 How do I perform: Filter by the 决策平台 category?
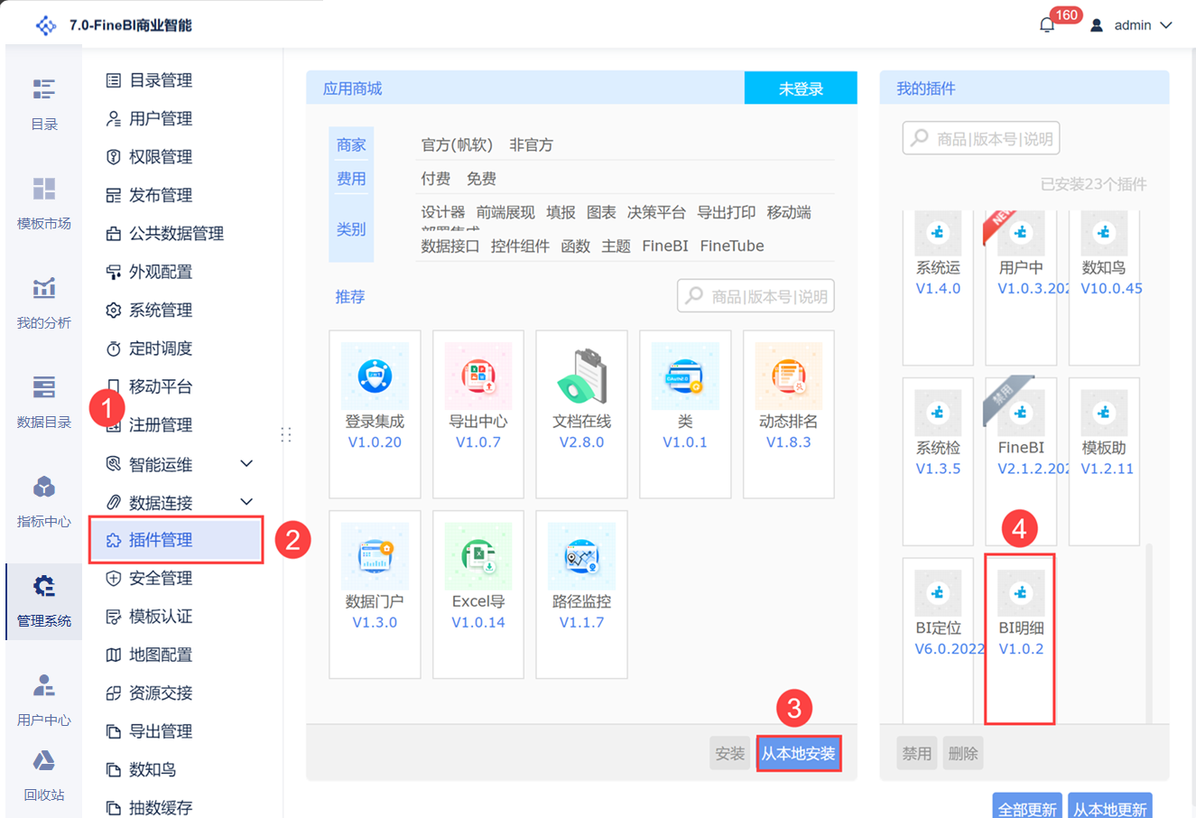pyautogui.click(x=656, y=212)
